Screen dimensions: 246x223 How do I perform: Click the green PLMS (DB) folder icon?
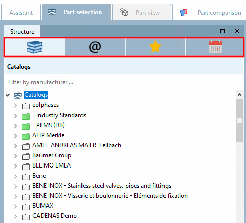pyautogui.click(x=26, y=126)
